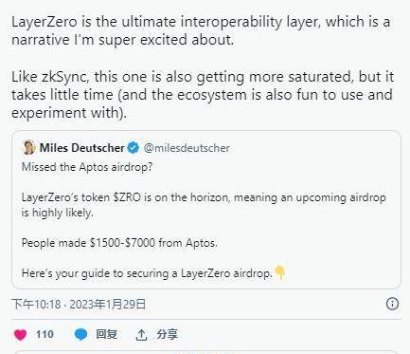Open the quoted tweet at 'Missed the Aptos airdrop?'

click(87, 167)
